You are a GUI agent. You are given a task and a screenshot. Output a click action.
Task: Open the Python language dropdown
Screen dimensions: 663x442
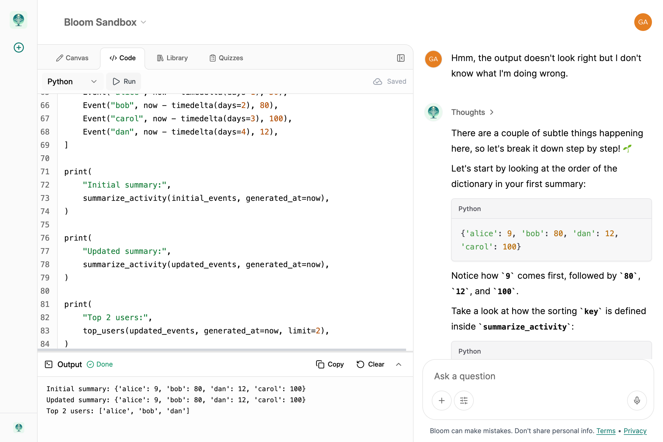point(72,81)
